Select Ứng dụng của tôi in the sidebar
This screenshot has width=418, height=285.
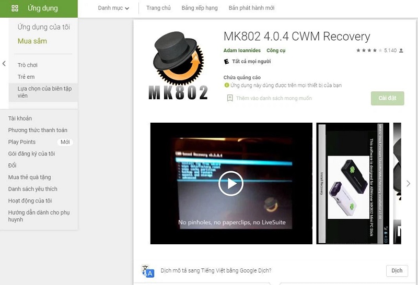44,27
